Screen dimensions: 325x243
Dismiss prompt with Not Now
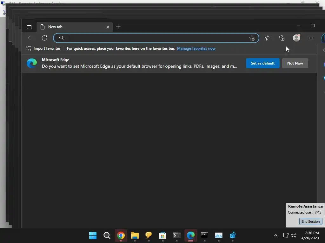coord(295,63)
